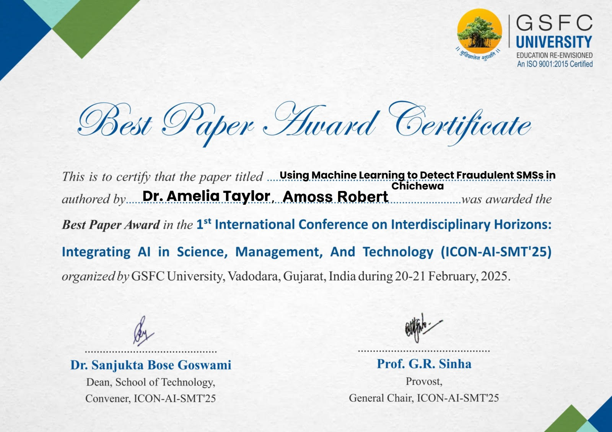Screen dimensions: 612x432
Task: Click the 'GSFC' heading text at top right
Action: [x=554, y=23]
